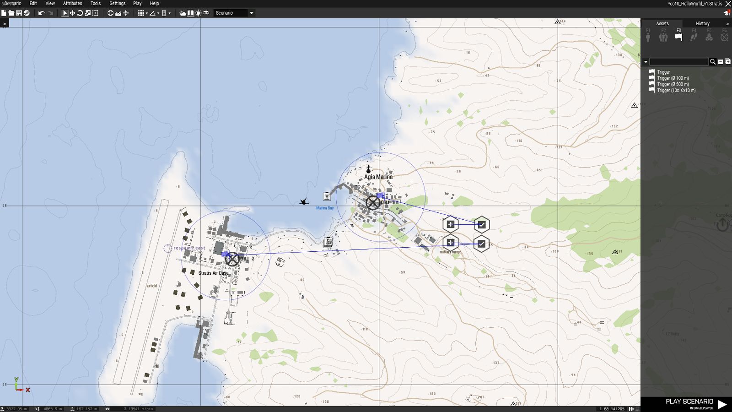The width and height of the screenshot is (732, 412).
Task: Activate the translation (move) widget
Action: [x=72, y=13]
